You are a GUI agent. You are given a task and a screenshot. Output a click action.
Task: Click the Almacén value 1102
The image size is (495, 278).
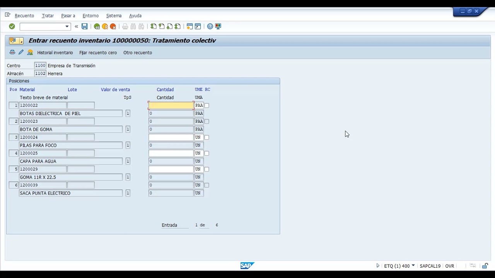(40, 73)
